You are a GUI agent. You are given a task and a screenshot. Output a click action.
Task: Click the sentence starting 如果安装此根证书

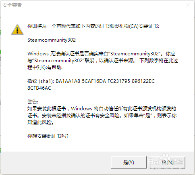(102, 116)
